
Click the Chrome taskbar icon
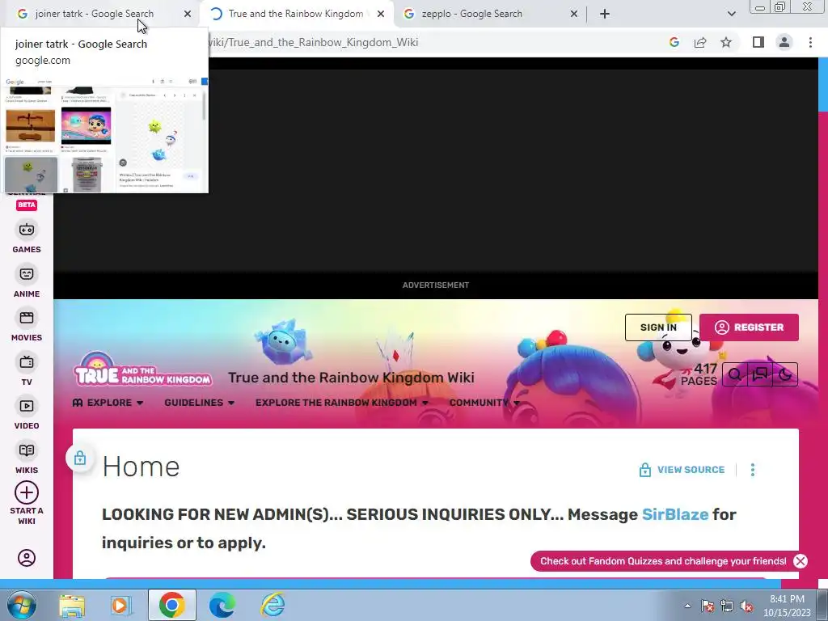(x=171, y=605)
